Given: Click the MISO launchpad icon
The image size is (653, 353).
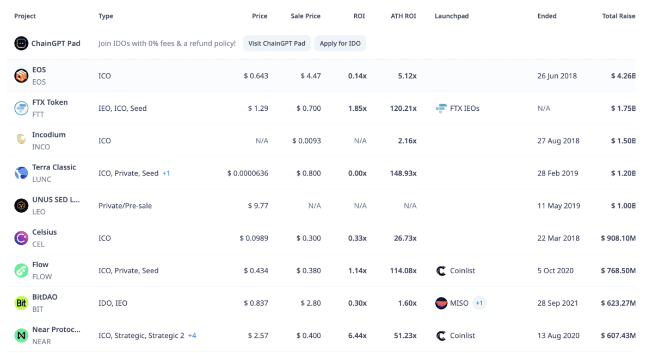Looking at the screenshot, I should (x=441, y=303).
